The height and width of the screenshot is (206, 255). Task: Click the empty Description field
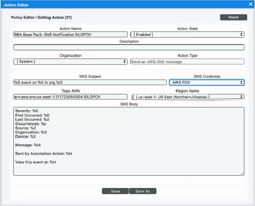coord(129,47)
